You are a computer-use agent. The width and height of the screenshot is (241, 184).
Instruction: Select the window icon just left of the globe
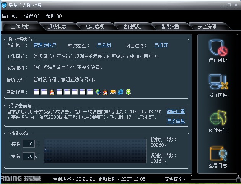(90, 92)
